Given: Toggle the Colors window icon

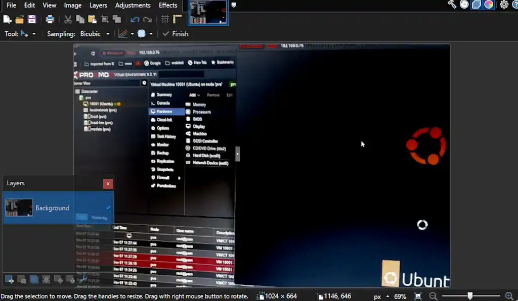Looking at the screenshot, I should [489, 5].
